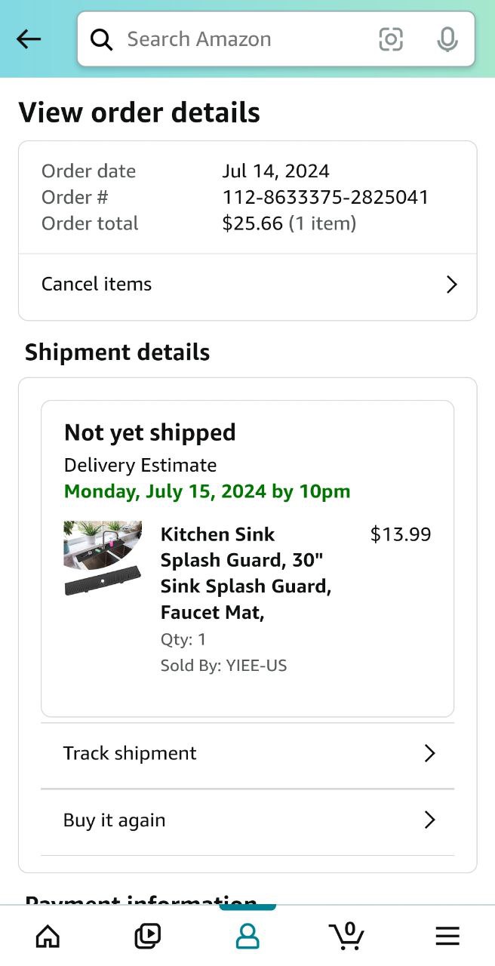Select Track shipment option
Screen dimensions: 495x966
(x=130, y=753)
